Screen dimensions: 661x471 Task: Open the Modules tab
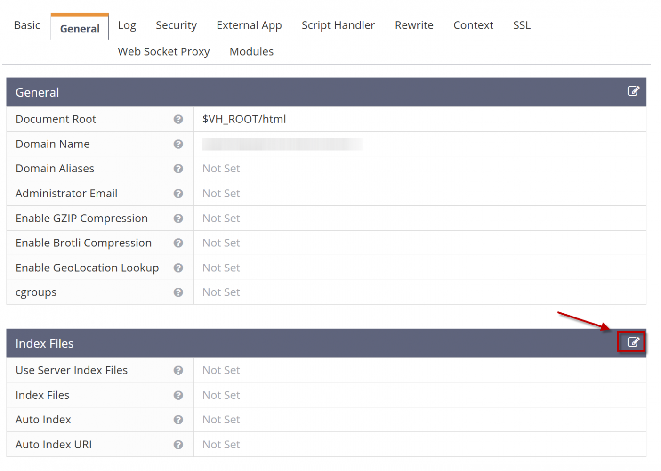click(251, 52)
